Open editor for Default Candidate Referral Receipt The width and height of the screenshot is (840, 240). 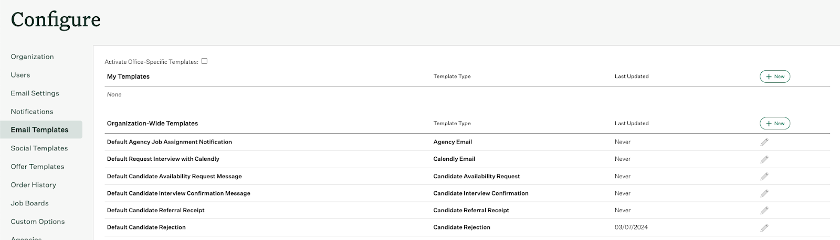click(x=764, y=211)
